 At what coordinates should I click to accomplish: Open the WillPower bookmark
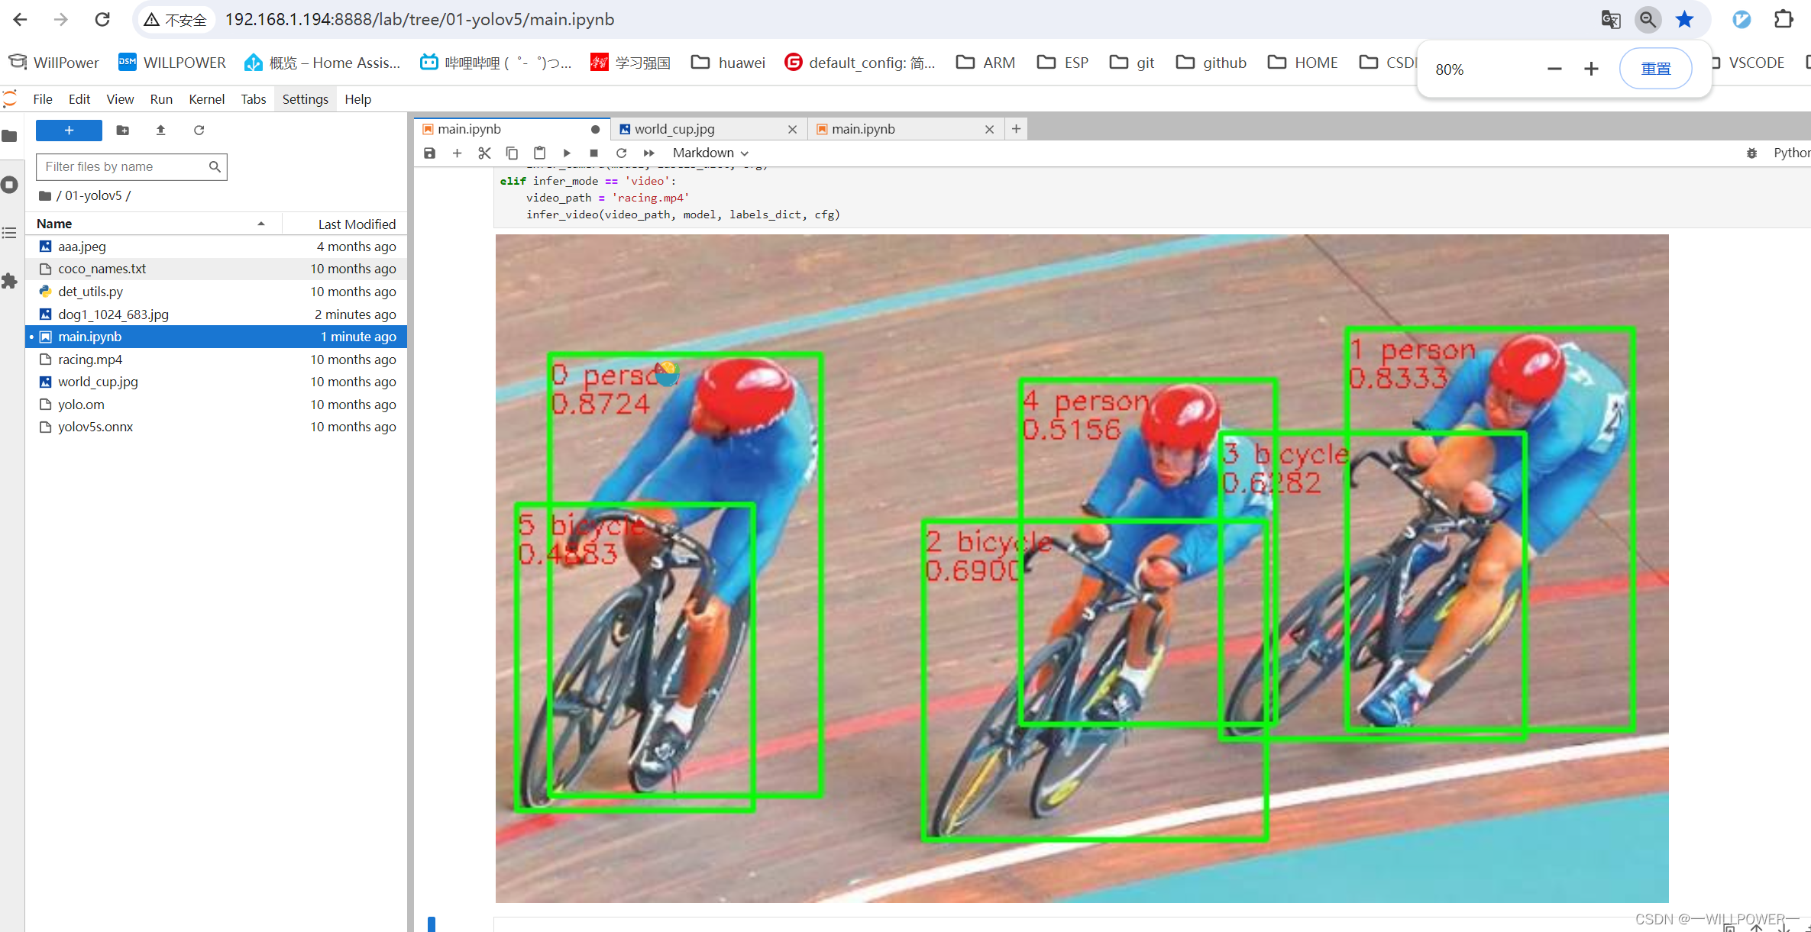click(53, 63)
